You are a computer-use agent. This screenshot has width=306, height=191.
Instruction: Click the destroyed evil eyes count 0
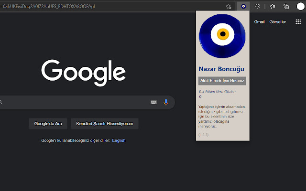click(200, 96)
